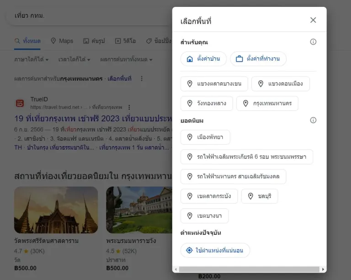351x280 pixels.
Task: Use precise location ใช้ตำแหน่งที่แน่นอน
Action: [215, 250]
